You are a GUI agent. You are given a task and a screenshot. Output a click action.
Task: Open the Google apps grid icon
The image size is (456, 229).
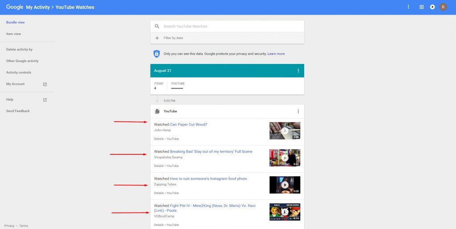(421, 7)
